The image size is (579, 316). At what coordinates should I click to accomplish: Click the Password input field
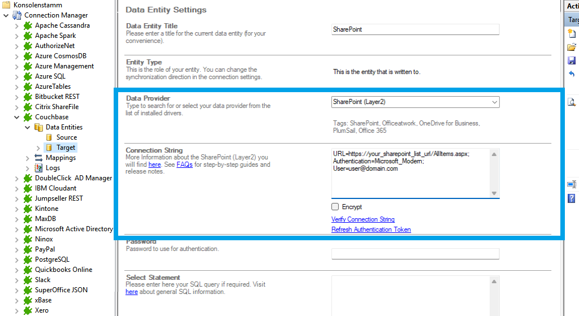click(x=416, y=254)
